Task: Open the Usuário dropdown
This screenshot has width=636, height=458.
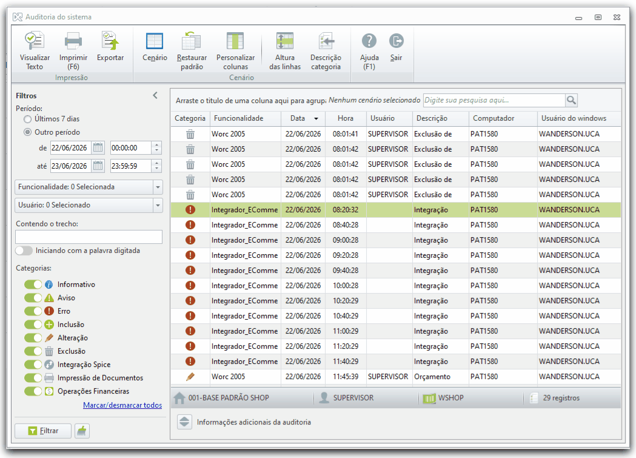Action: pyautogui.click(x=158, y=205)
